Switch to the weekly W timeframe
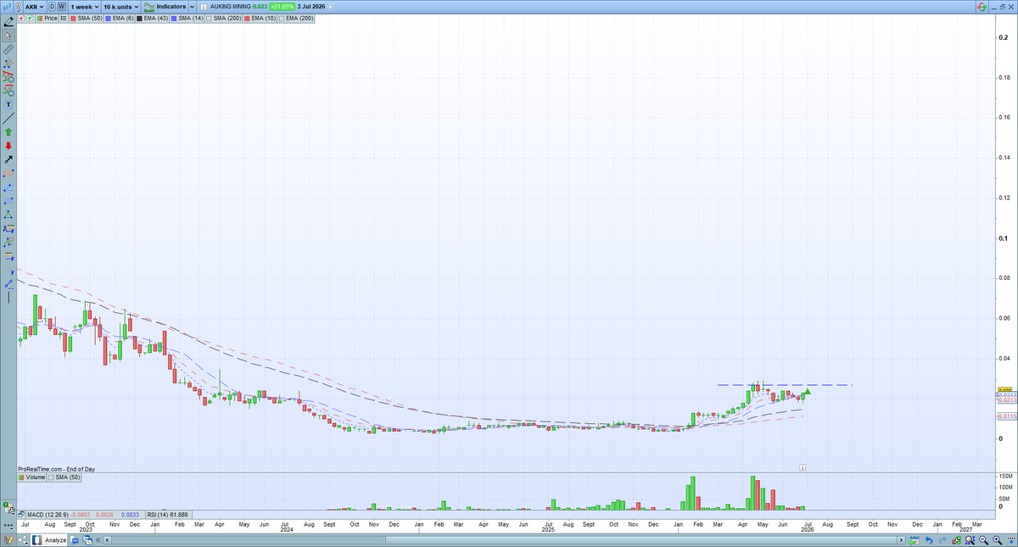The height and width of the screenshot is (547, 1018). coord(61,7)
